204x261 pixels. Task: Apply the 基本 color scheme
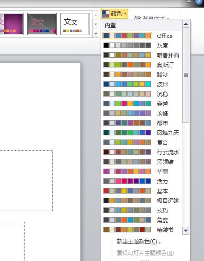(142, 191)
